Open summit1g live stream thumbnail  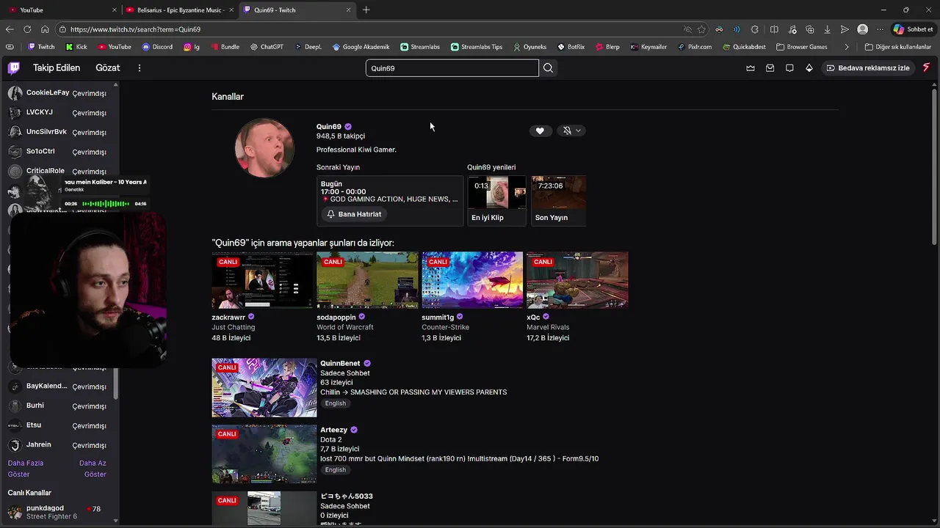coord(472,280)
